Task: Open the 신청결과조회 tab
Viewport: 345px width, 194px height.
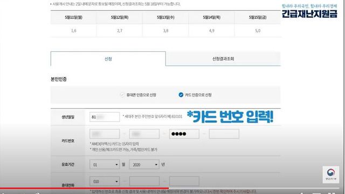Action: pos(223,59)
